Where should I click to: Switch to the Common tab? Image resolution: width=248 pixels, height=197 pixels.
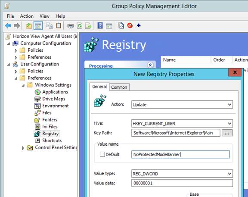(119, 87)
